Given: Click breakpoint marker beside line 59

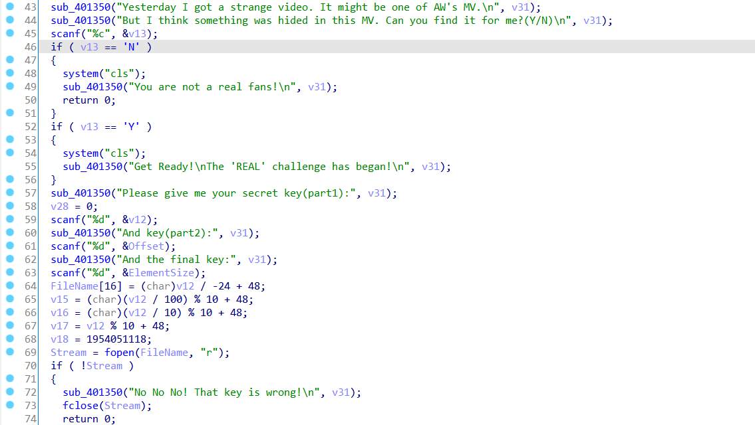Looking at the screenshot, I should click(x=9, y=219).
